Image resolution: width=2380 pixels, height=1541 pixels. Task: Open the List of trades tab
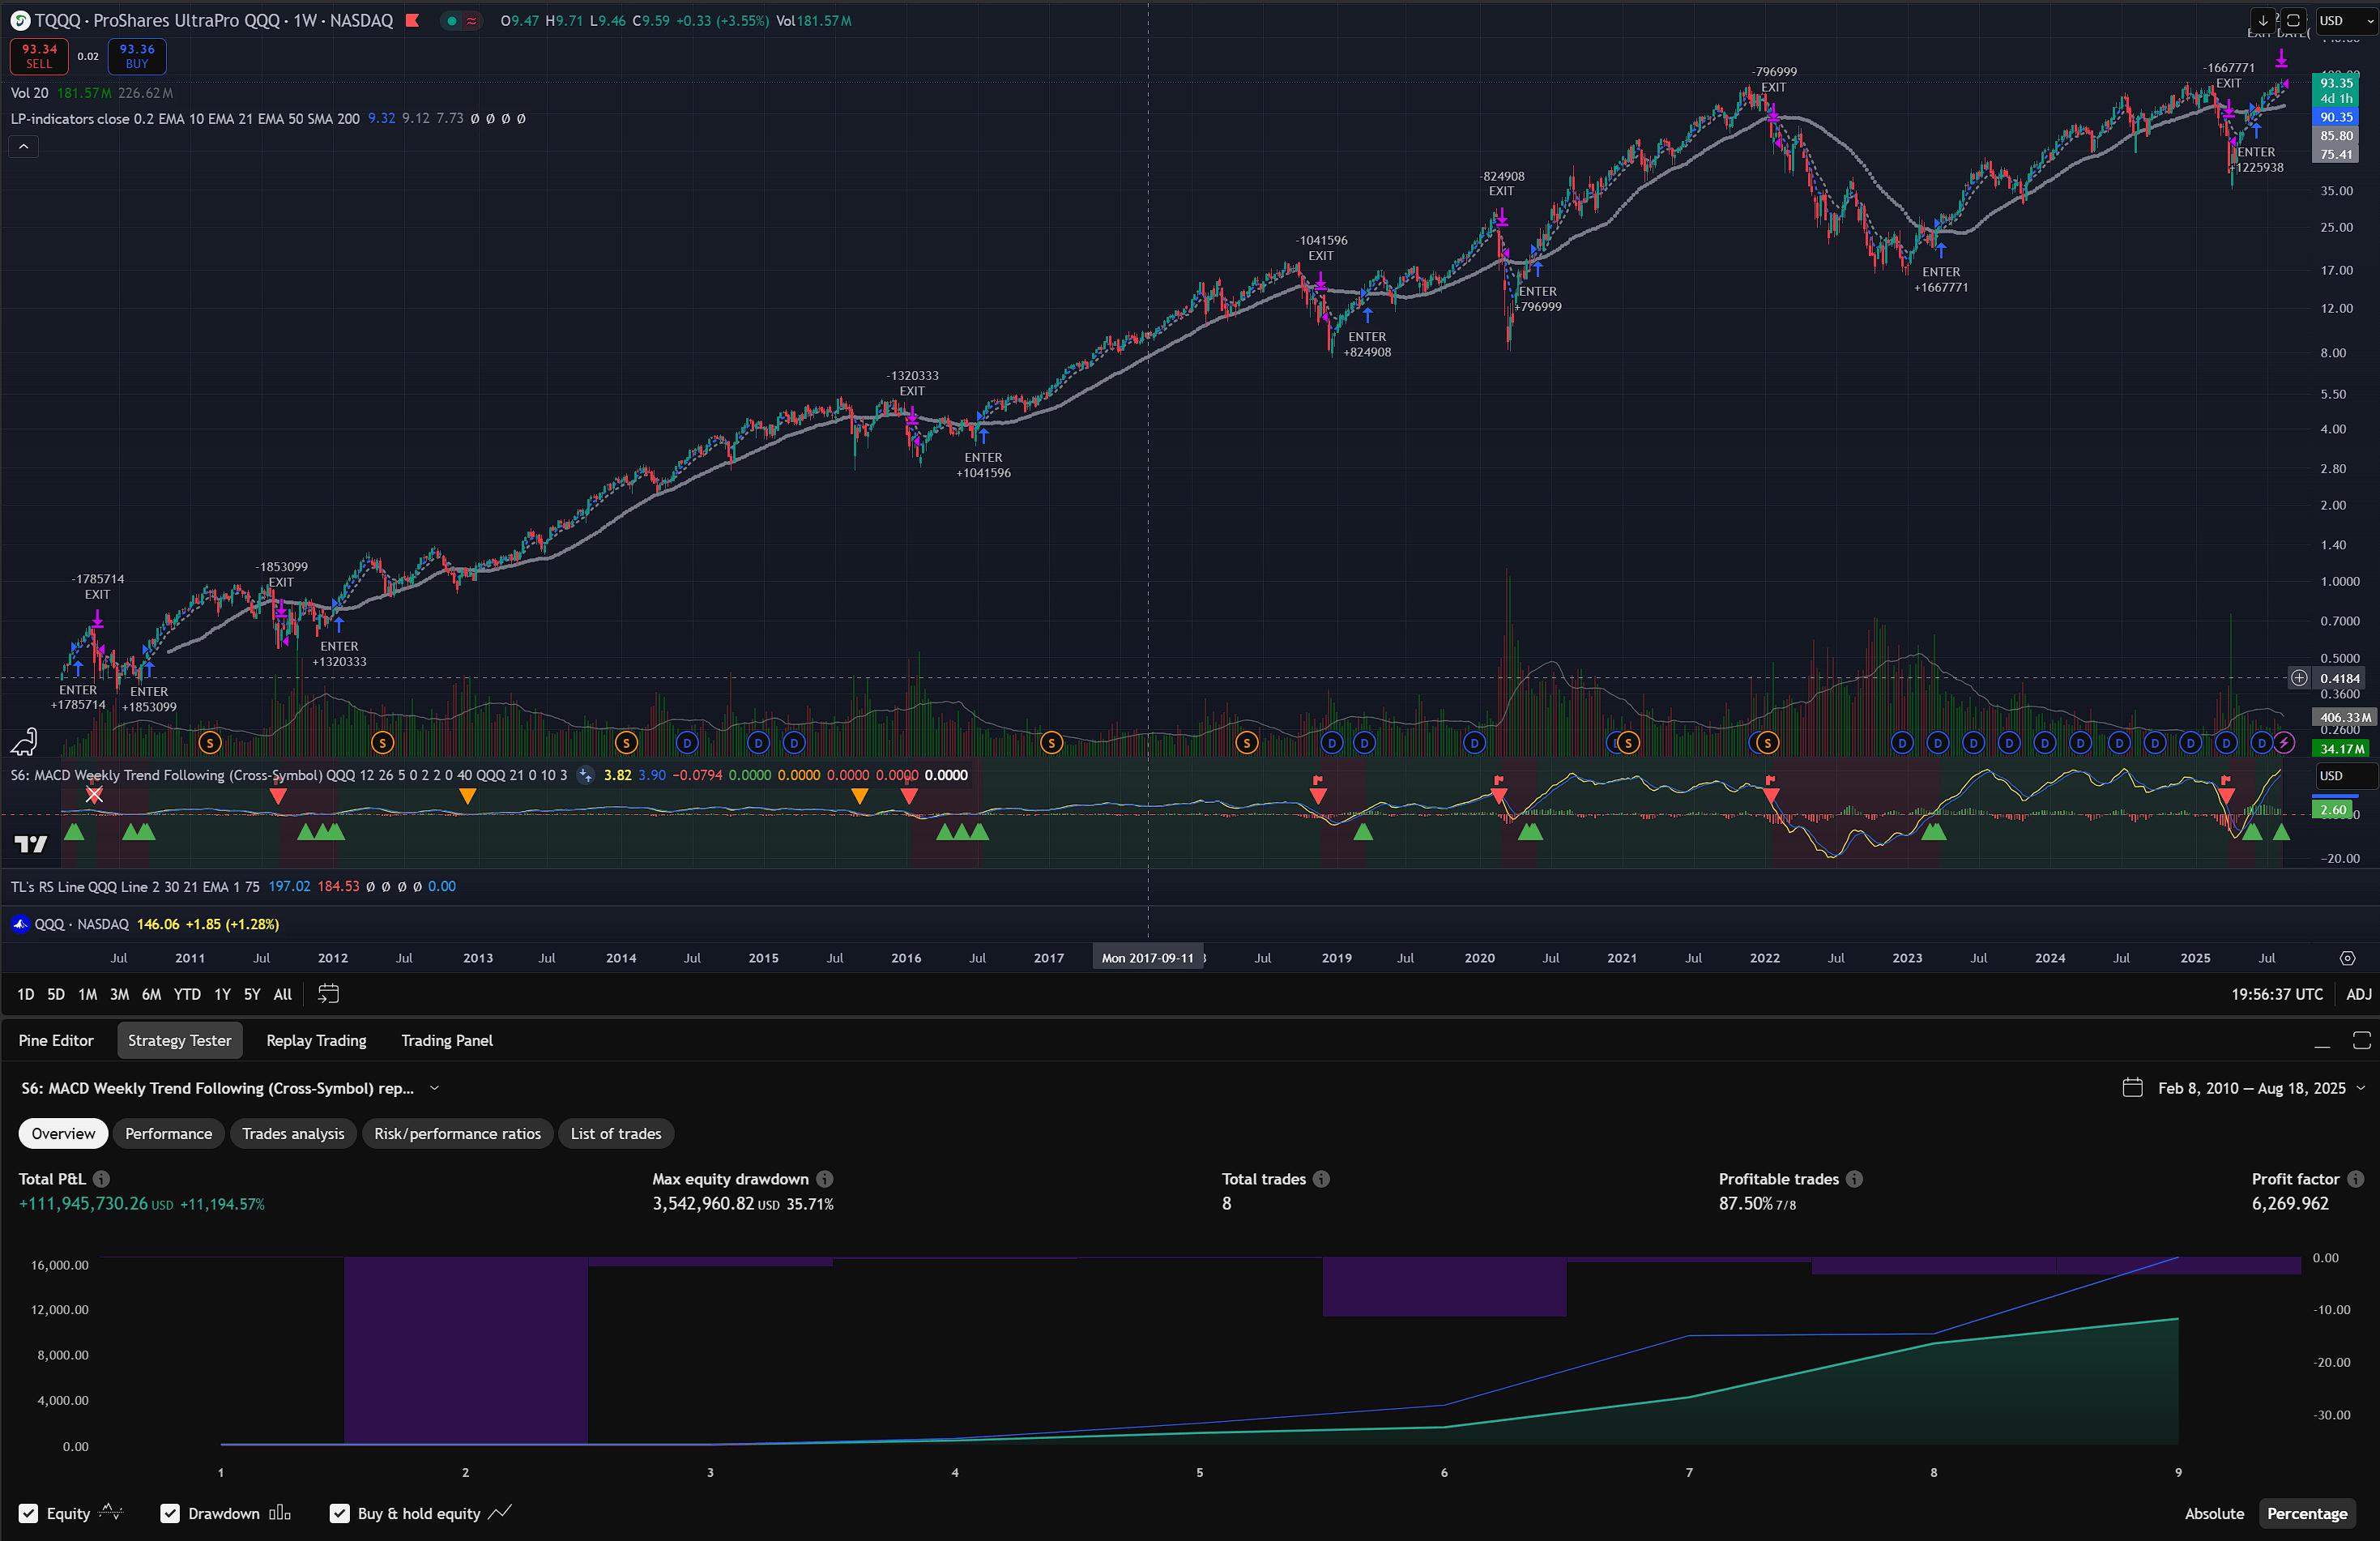coord(615,1134)
